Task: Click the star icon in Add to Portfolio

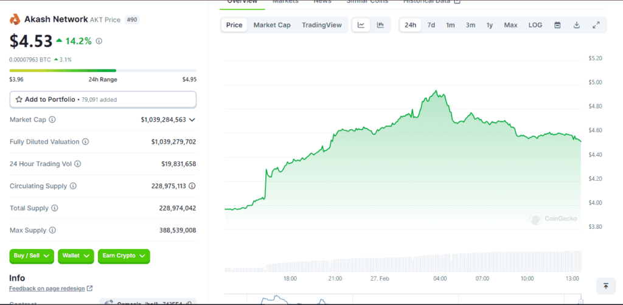Action: point(19,99)
